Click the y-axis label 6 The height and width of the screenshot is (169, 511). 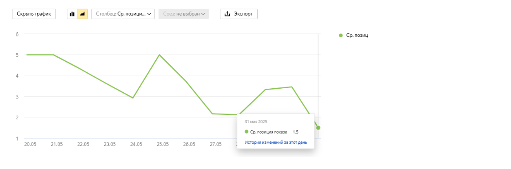pyautogui.click(x=17, y=34)
